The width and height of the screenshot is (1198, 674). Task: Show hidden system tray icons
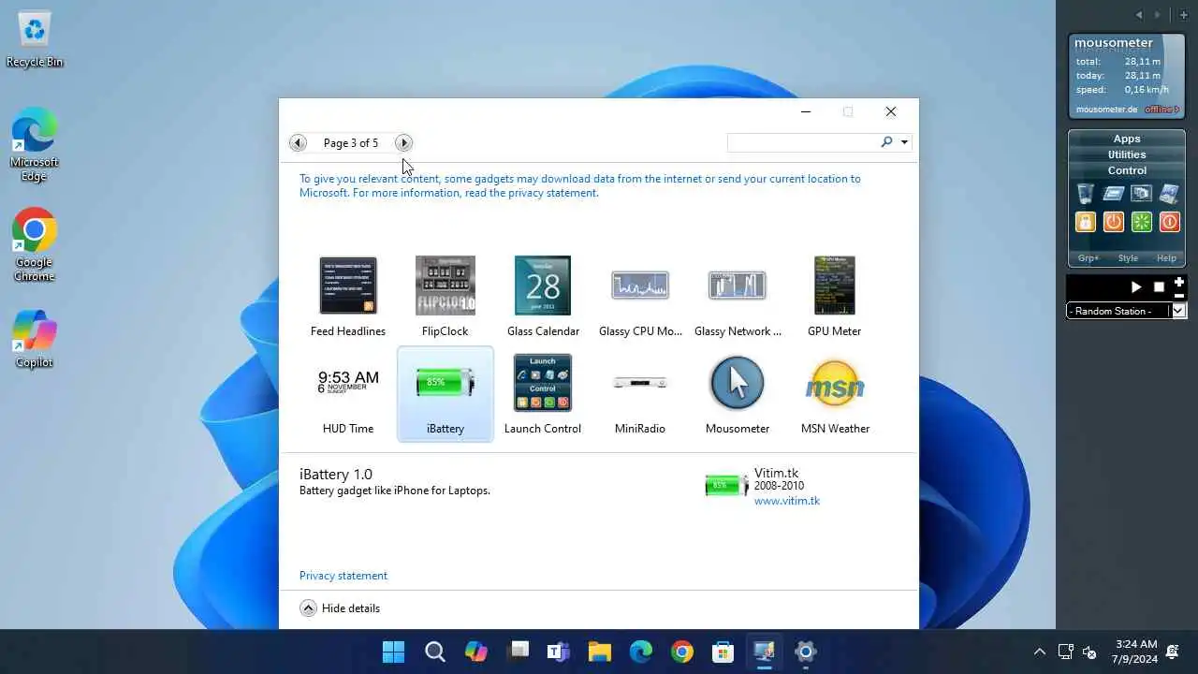1040,652
